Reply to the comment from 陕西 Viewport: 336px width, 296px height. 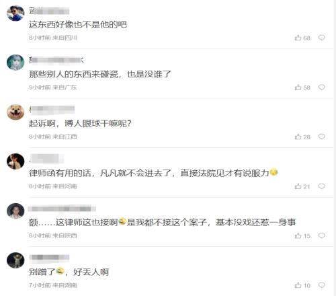pos(322,235)
